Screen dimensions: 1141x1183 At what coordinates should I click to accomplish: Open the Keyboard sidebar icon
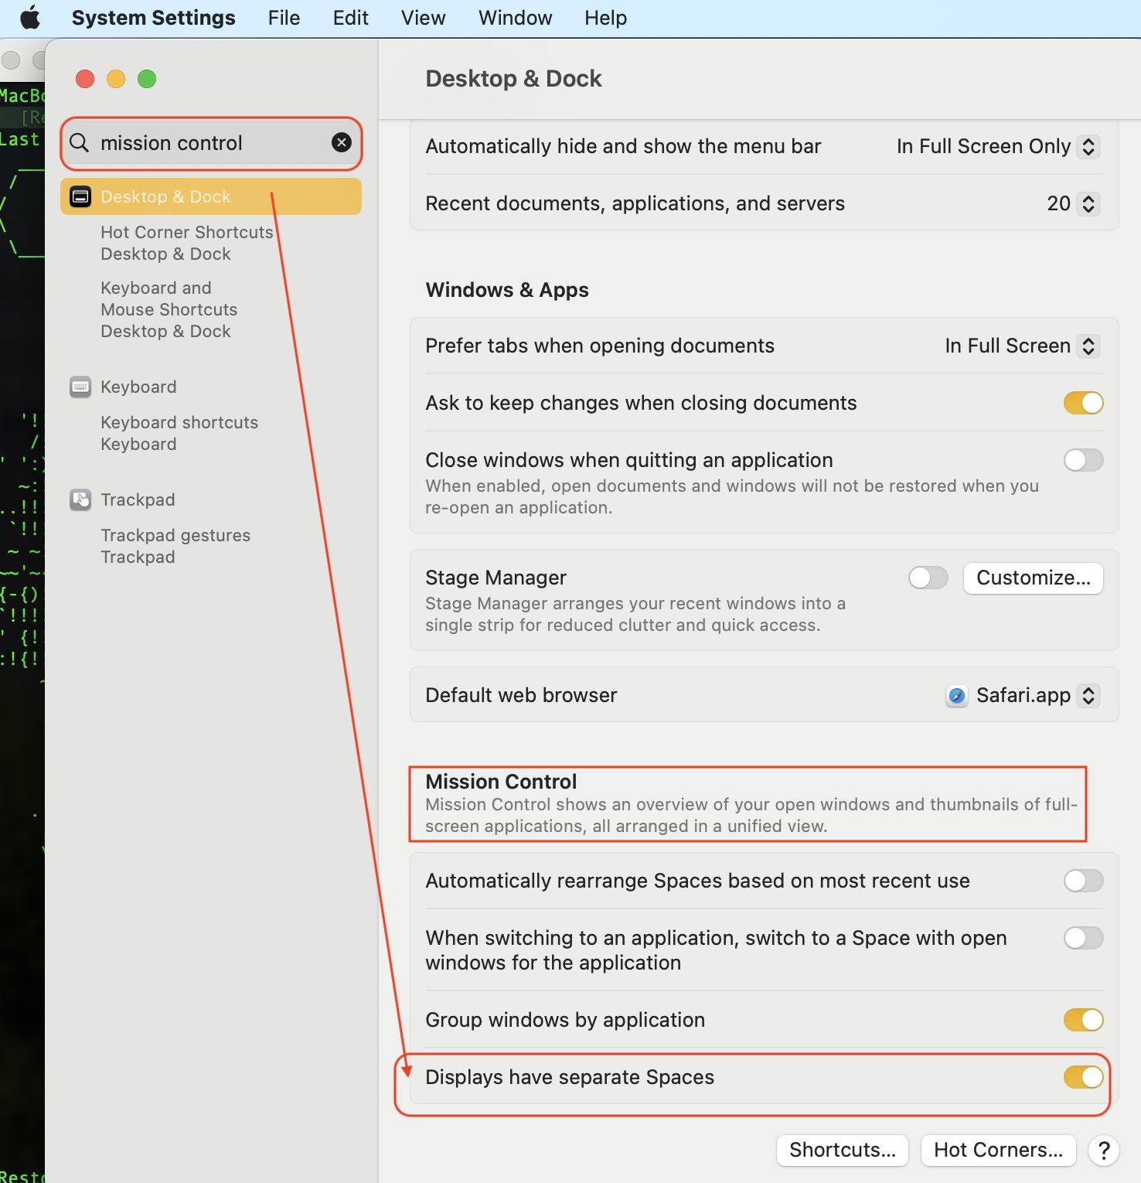[80, 387]
